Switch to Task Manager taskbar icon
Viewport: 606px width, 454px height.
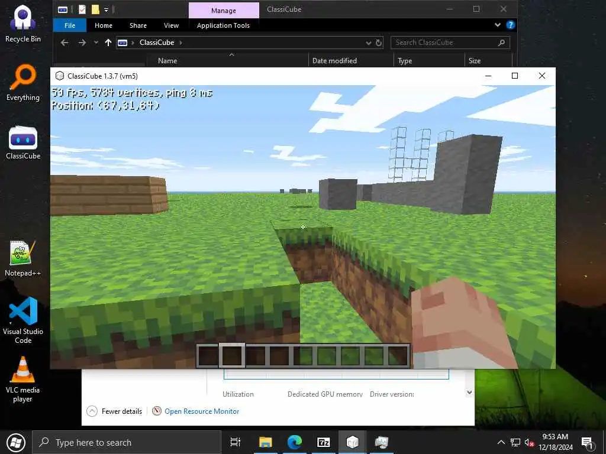click(382, 442)
